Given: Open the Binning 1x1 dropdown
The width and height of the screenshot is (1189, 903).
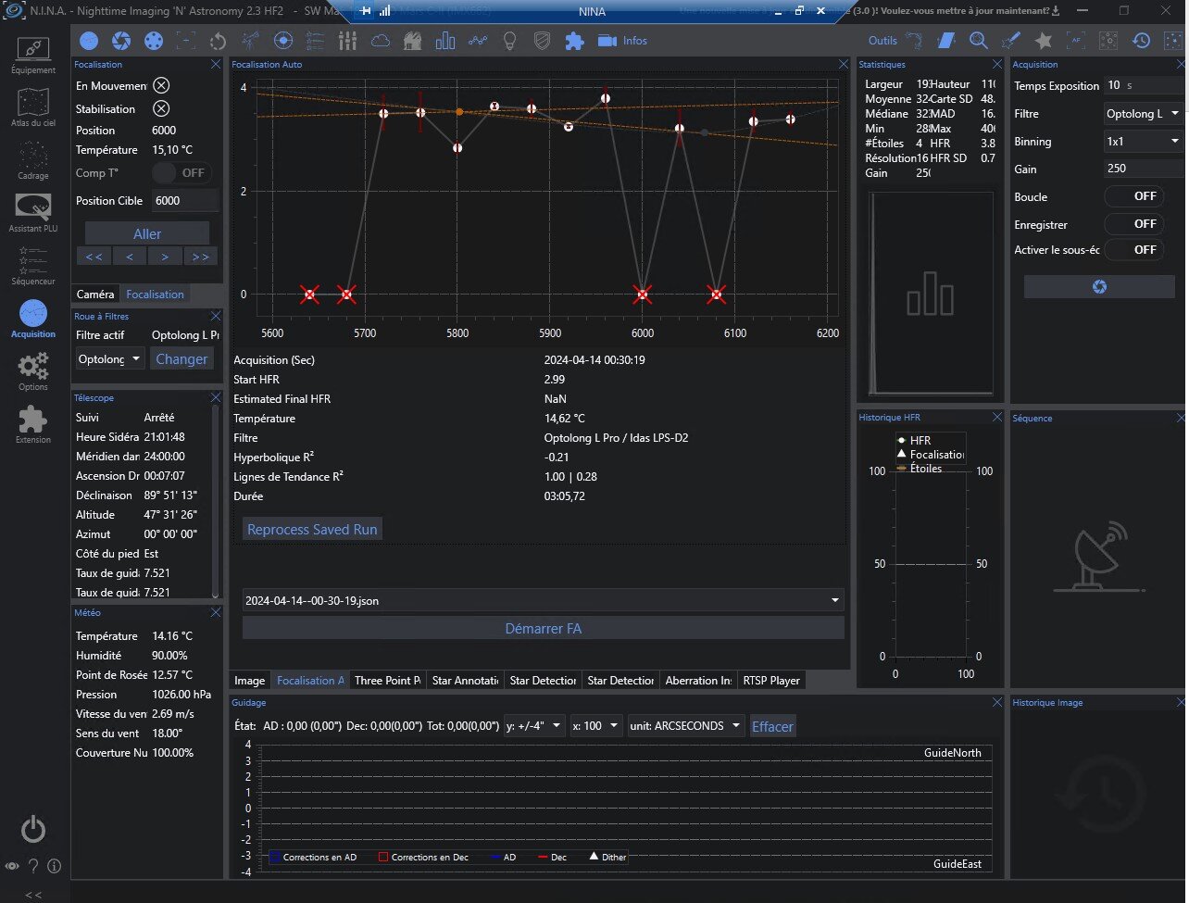Looking at the screenshot, I should pos(1144,142).
